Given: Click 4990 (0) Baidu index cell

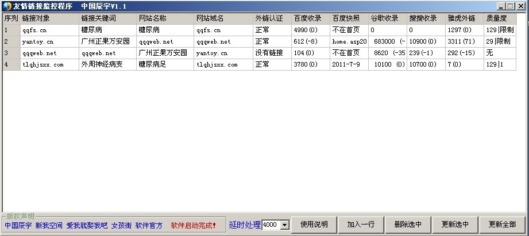Looking at the screenshot, I should point(310,30).
